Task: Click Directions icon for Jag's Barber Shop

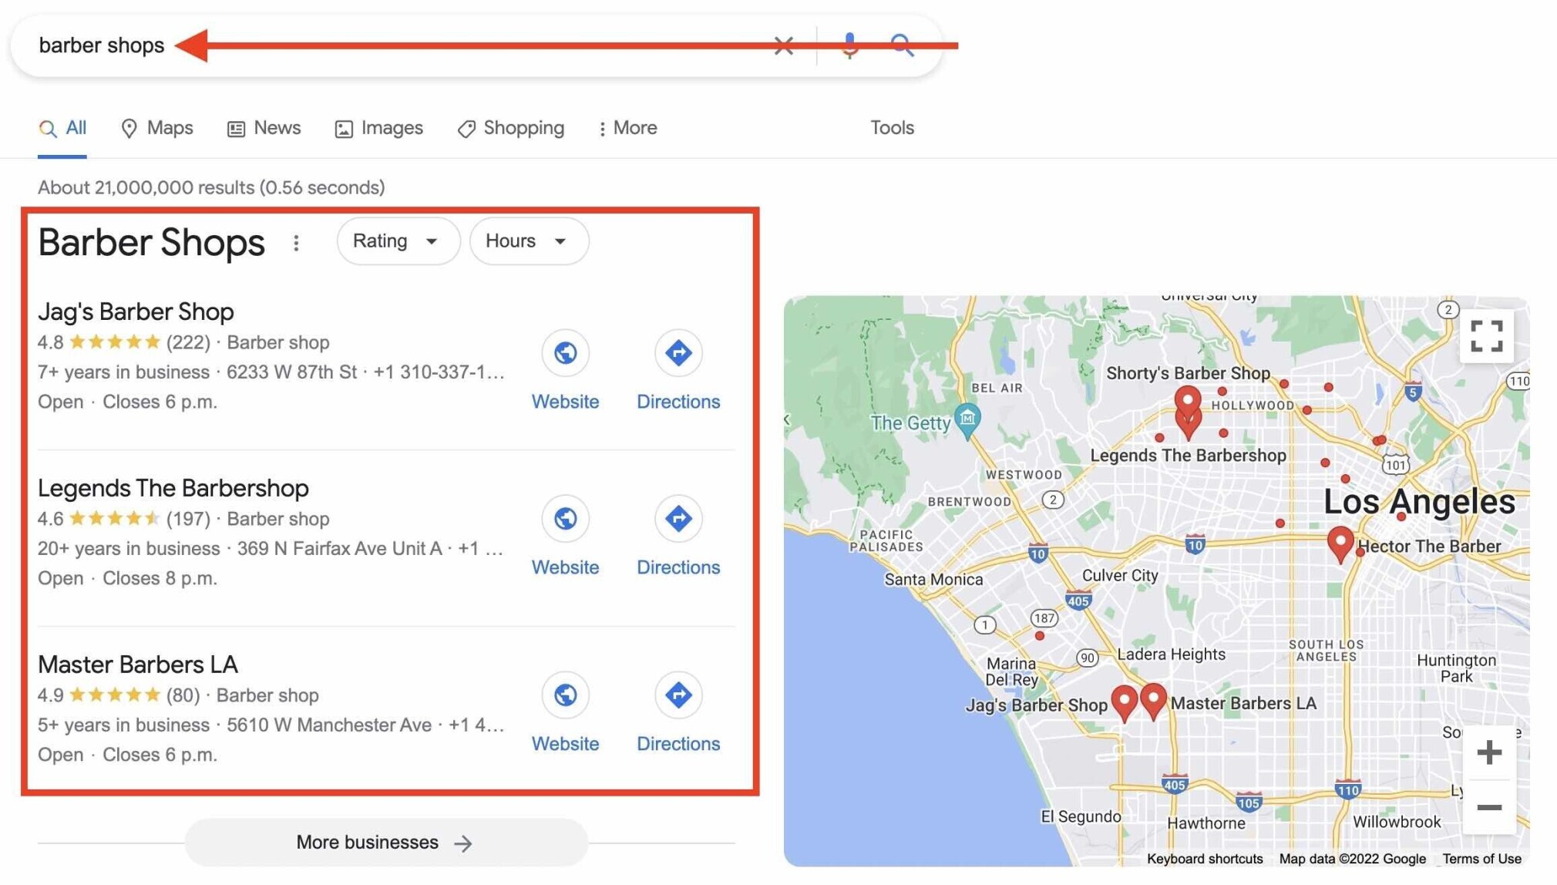Action: tap(678, 353)
